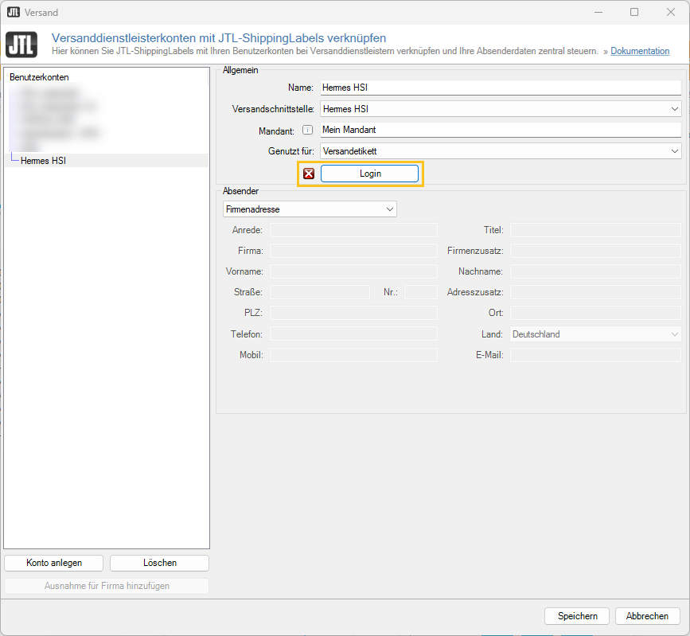Click into the Name input field

[501, 88]
